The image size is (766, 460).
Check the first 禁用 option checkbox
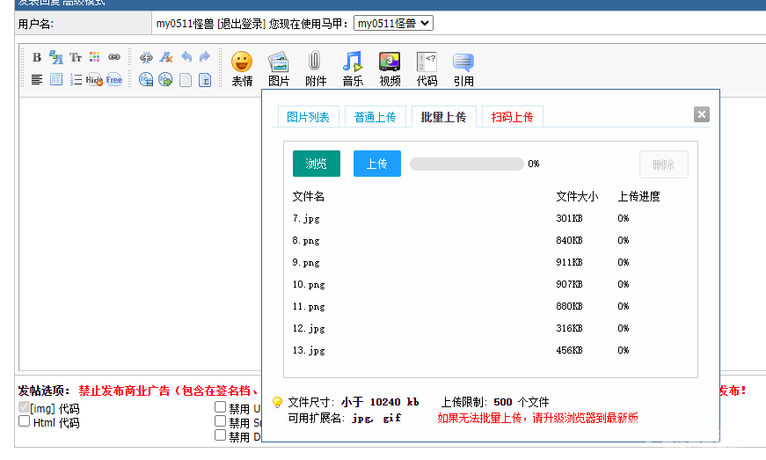(x=221, y=408)
